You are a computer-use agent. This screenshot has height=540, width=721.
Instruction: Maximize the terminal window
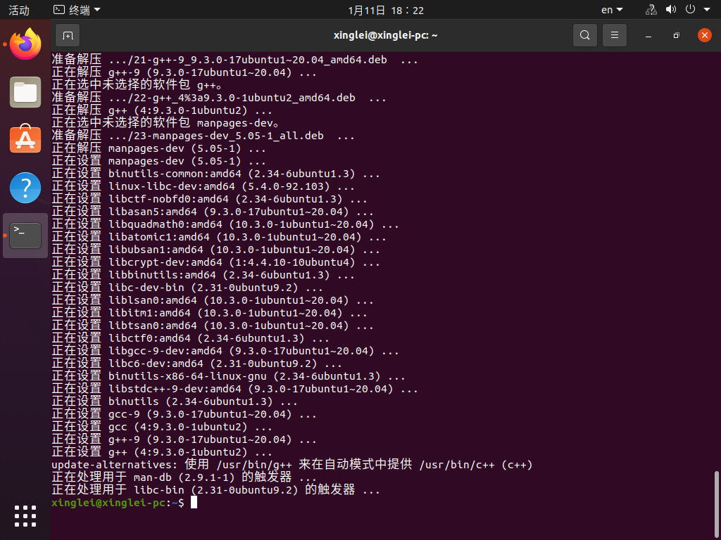677,36
